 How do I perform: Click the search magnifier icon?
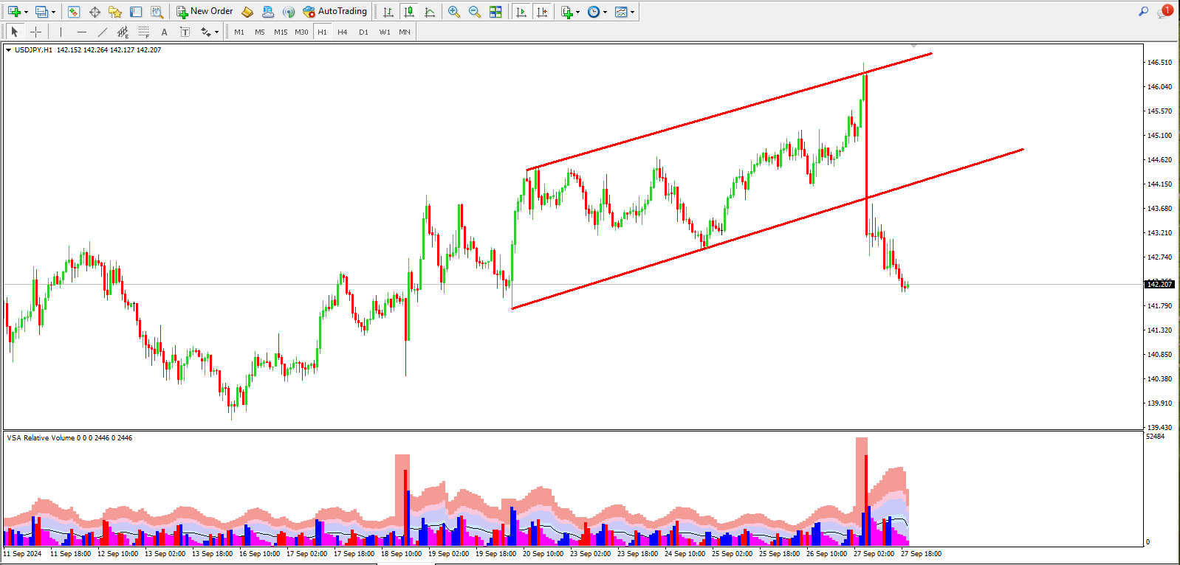pos(1143,11)
